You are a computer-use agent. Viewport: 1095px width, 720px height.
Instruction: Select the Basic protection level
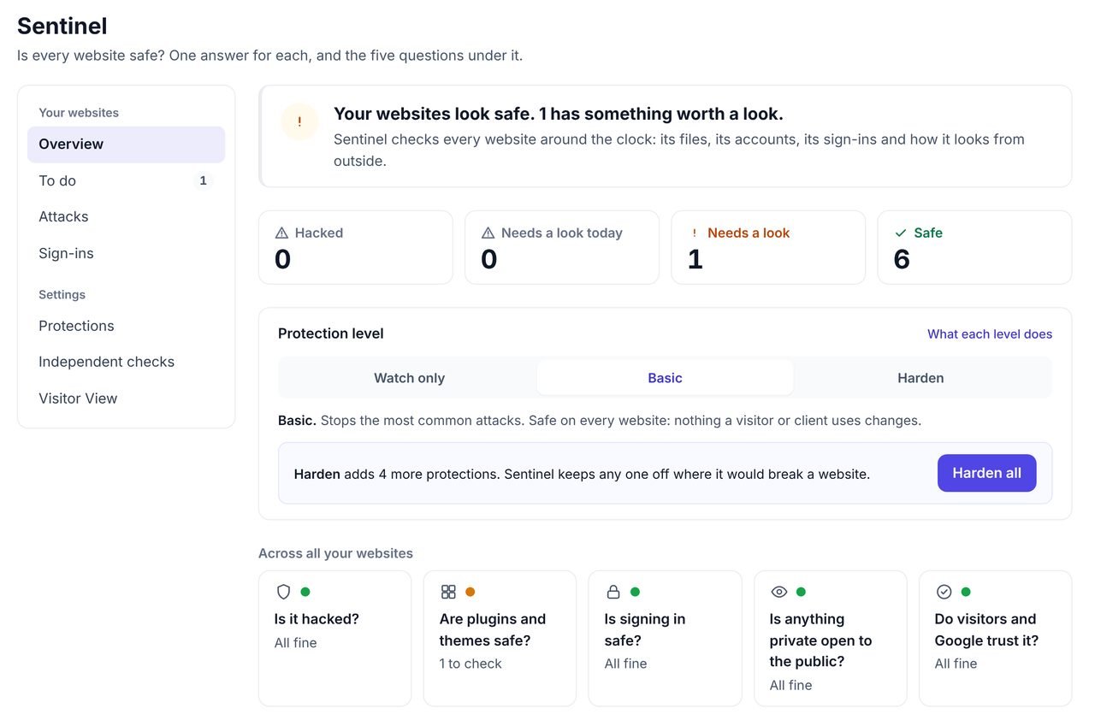(x=665, y=378)
